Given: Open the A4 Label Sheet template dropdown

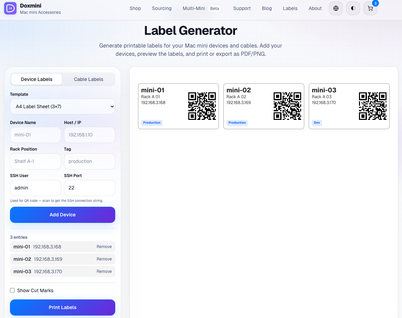Looking at the screenshot, I should click(62, 106).
